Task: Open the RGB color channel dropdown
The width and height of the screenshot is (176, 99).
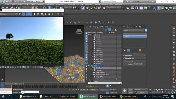Action: point(9,14)
